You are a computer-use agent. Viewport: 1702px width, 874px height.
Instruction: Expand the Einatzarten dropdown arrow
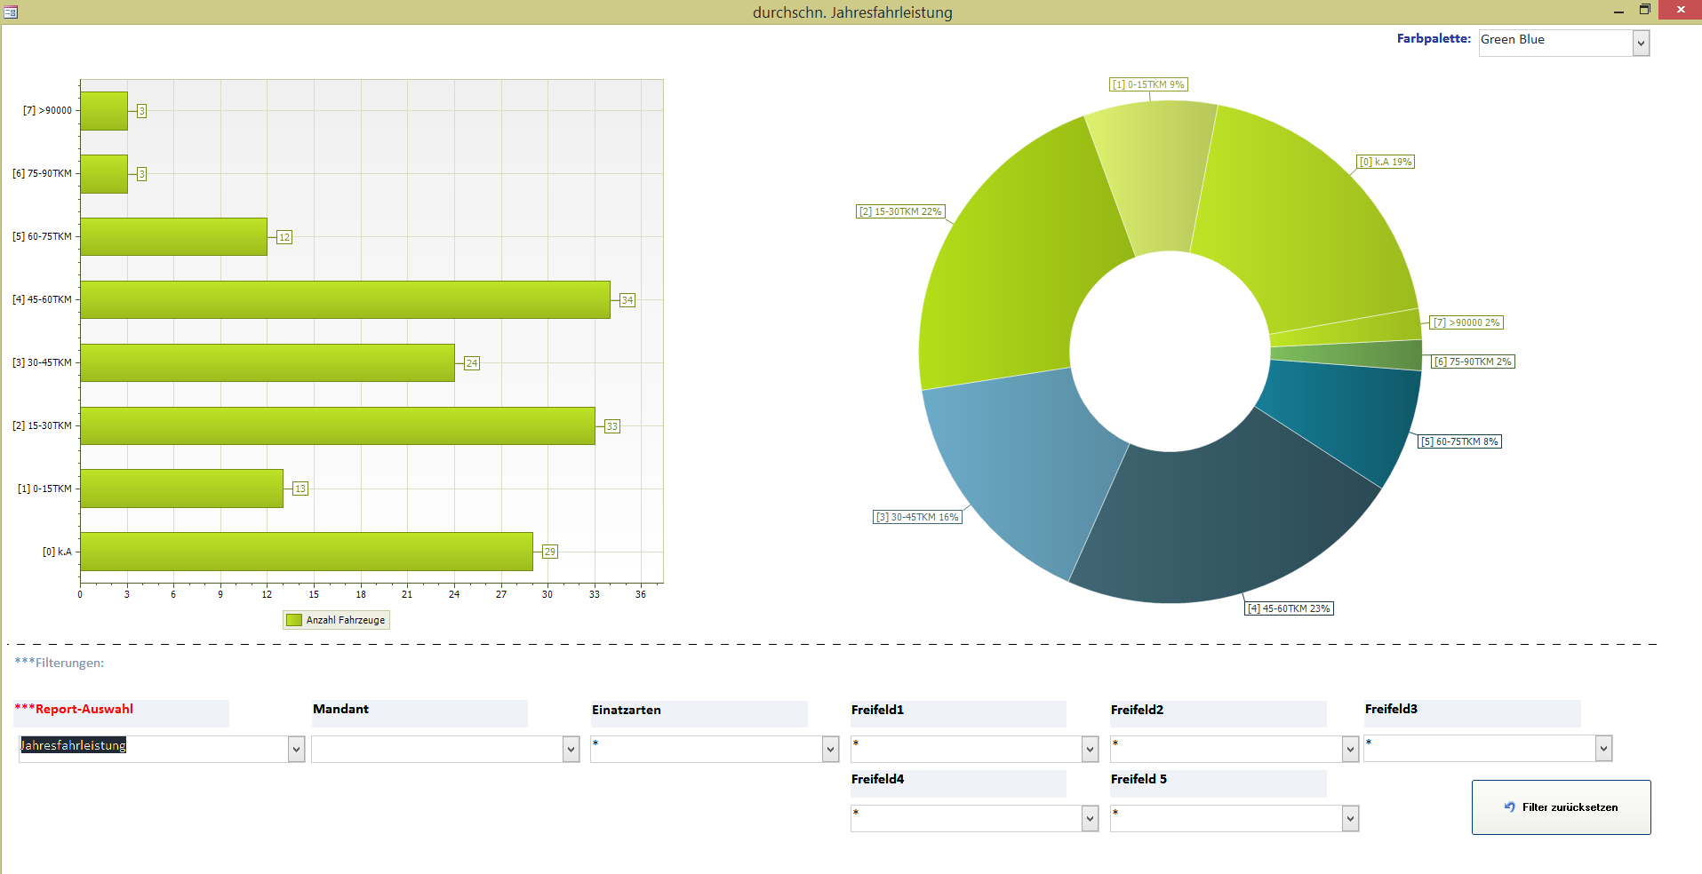(830, 750)
